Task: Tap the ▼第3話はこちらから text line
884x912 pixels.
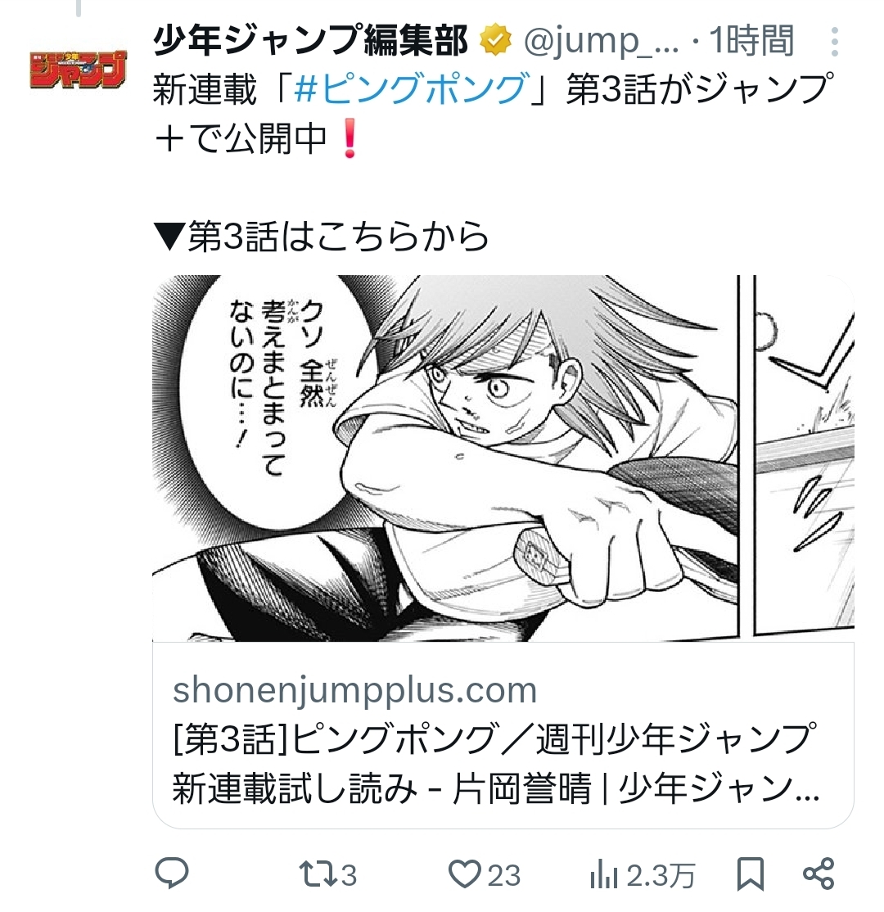Action: click(x=321, y=236)
